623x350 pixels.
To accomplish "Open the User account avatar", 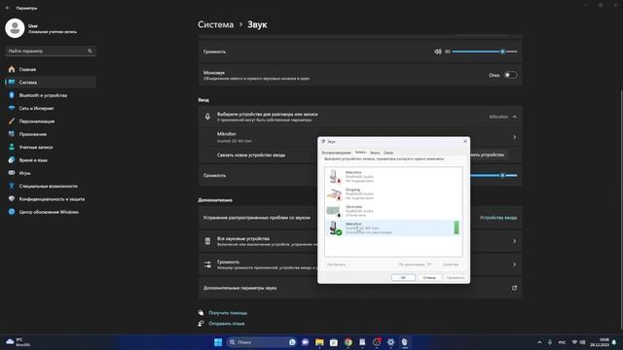I will coord(15,28).
